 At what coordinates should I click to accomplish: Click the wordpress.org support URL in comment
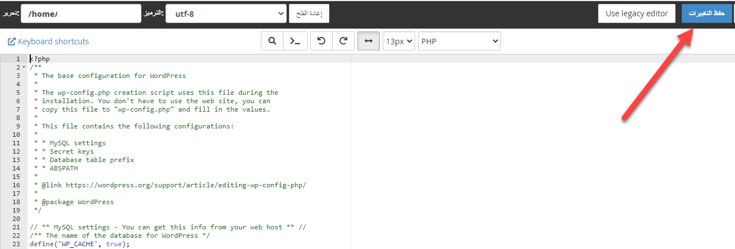(186, 185)
